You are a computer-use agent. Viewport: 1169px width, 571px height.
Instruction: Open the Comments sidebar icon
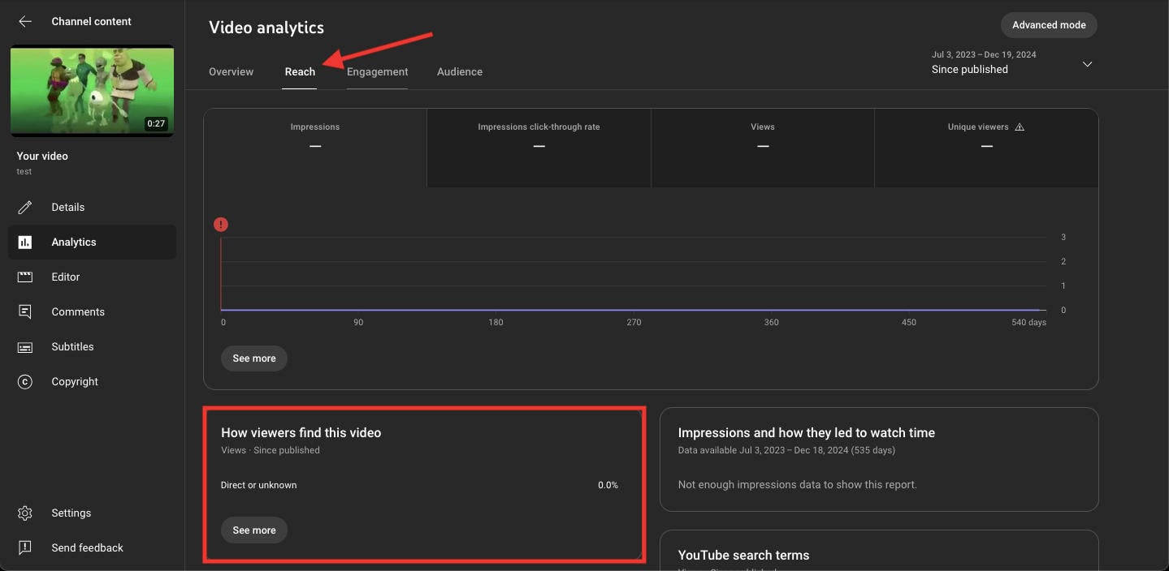tap(25, 311)
